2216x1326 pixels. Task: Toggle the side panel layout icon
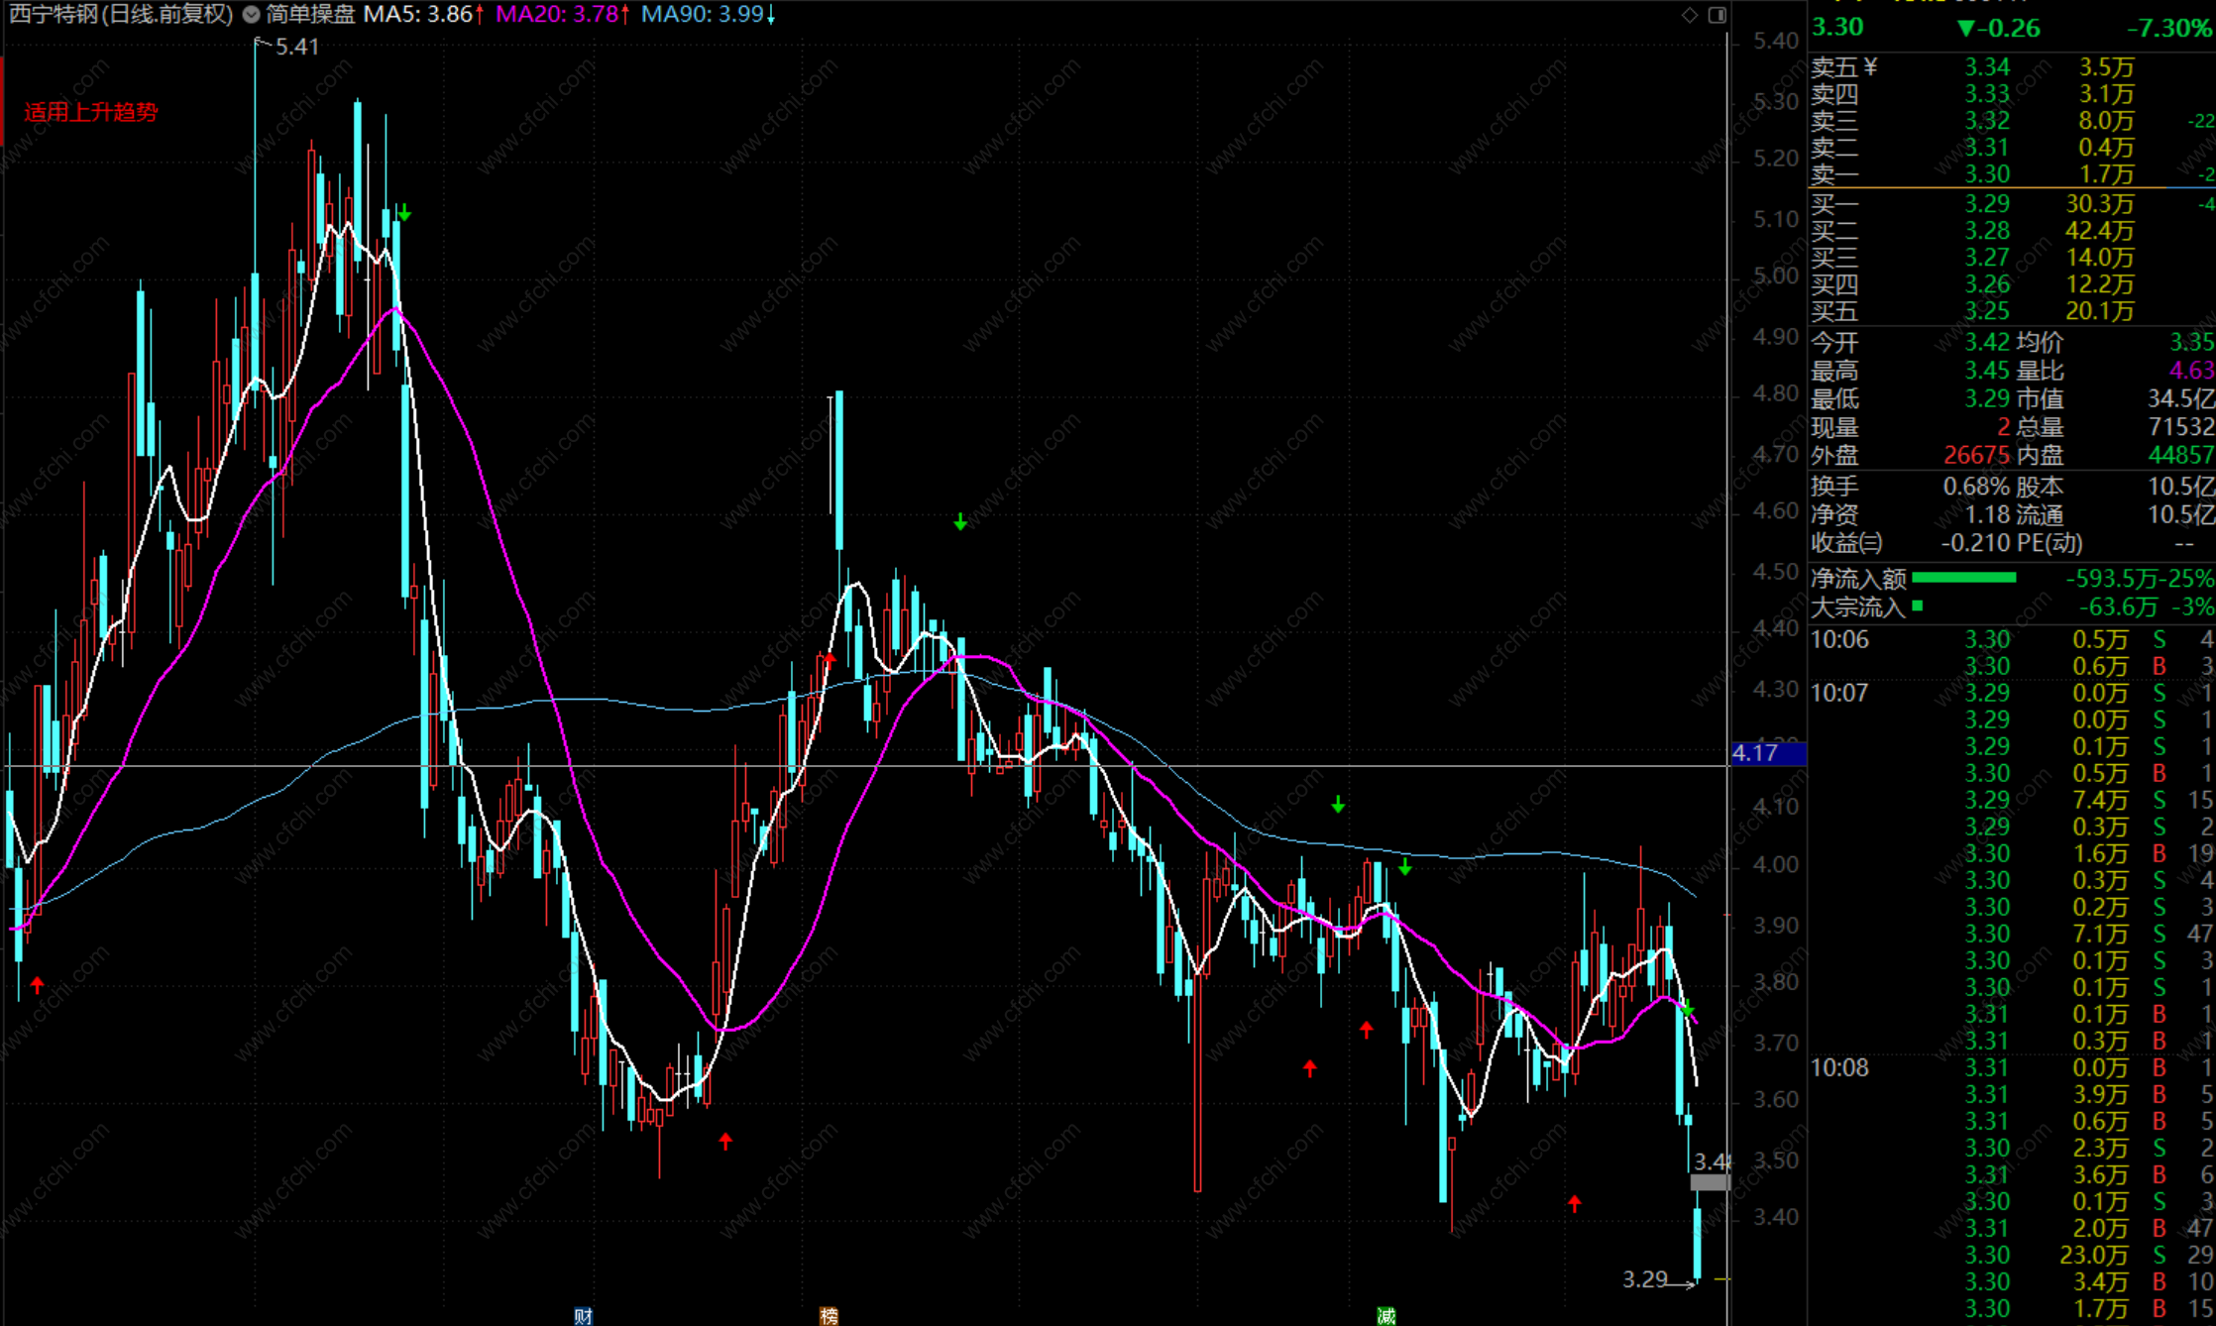click(1717, 14)
